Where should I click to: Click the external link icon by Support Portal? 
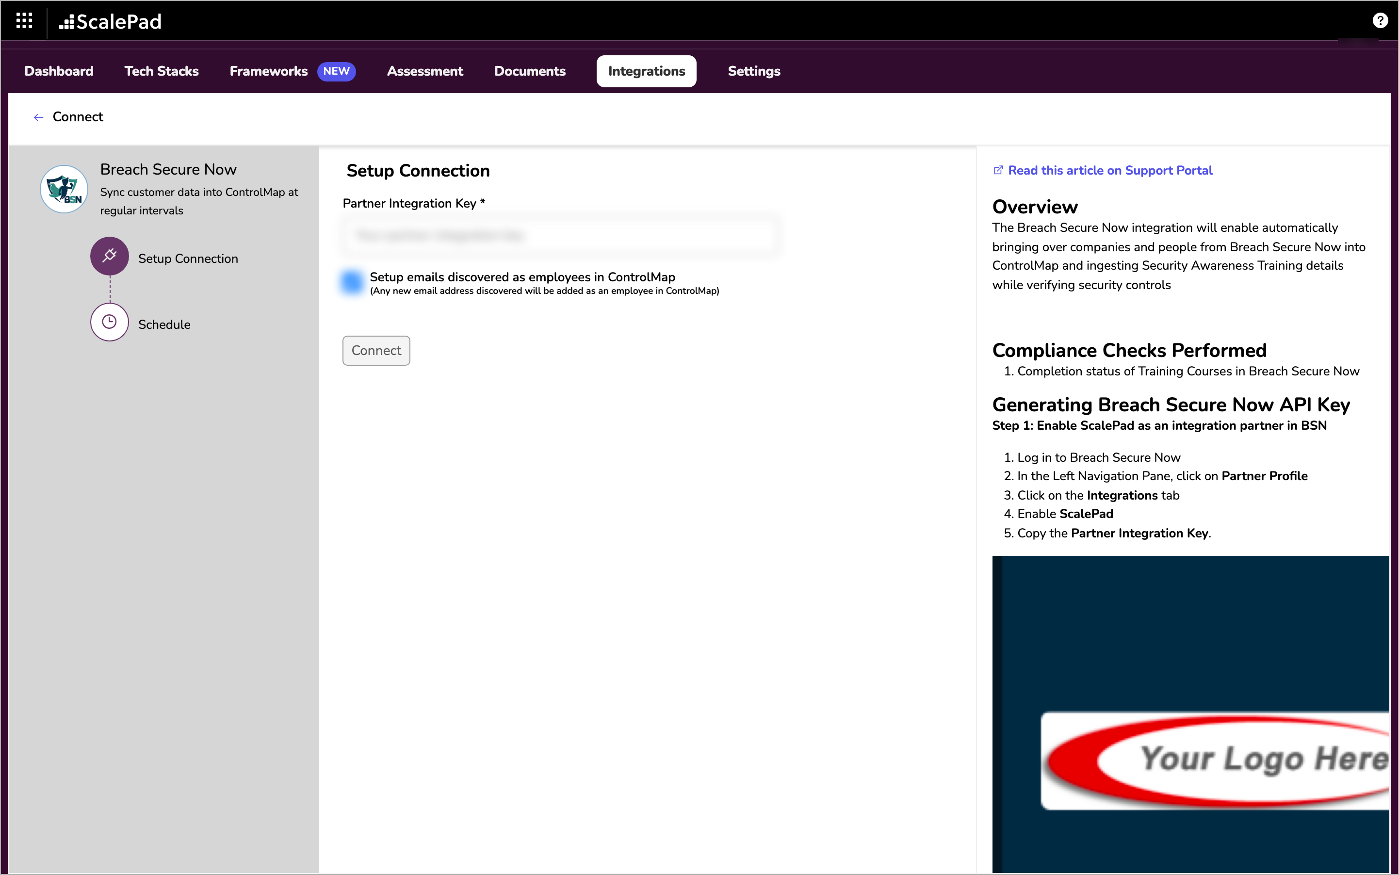pyautogui.click(x=998, y=170)
